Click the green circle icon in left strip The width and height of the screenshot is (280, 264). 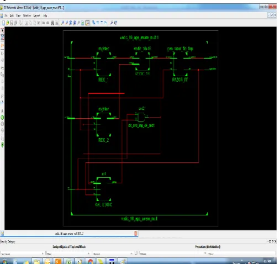[x=2, y=117]
